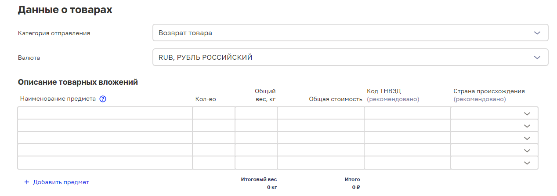
Task: Expand country of origin dropdown in third row
Action: pos(494,138)
